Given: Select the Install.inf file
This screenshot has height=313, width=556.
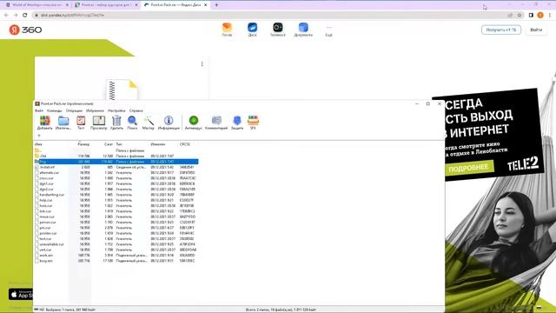Looking at the screenshot, I should 116,167.
